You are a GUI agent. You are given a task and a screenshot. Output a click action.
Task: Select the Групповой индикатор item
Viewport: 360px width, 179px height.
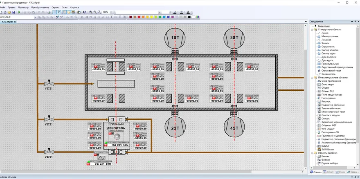point(331,136)
